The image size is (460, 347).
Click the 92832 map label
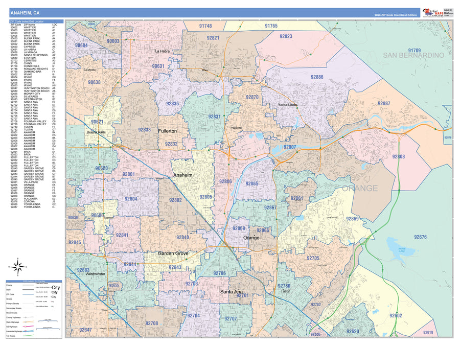click(x=171, y=144)
